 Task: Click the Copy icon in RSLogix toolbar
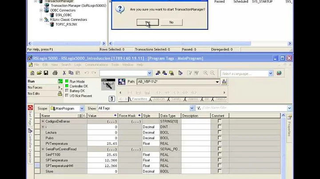[x=71, y=73]
